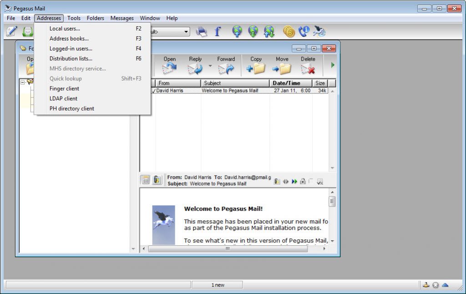Screen dimensions: 466x294
Task: Open the Tools menu
Action: (x=74, y=18)
